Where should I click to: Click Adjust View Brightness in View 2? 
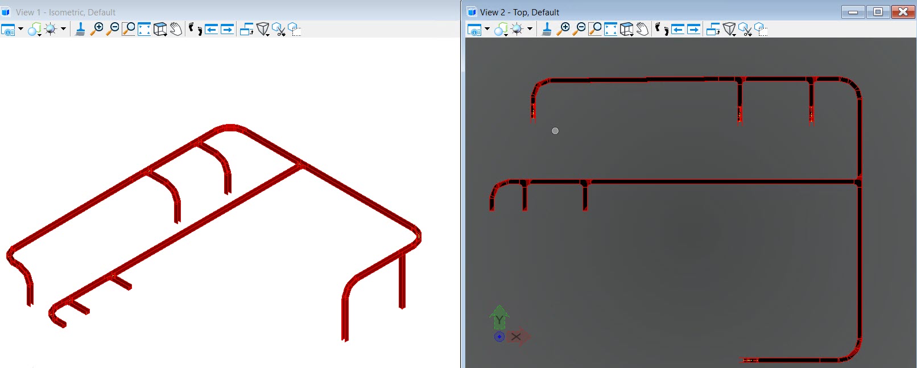518,30
